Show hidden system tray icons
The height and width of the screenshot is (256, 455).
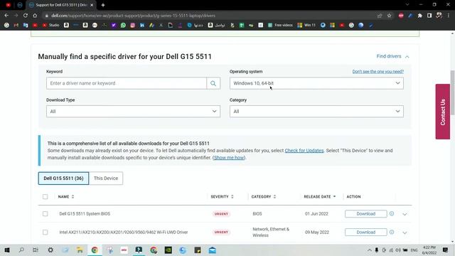point(370,250)
